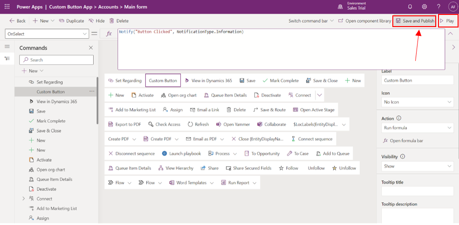Hide the selected command

pyautogui.click(x=96, y=21)
